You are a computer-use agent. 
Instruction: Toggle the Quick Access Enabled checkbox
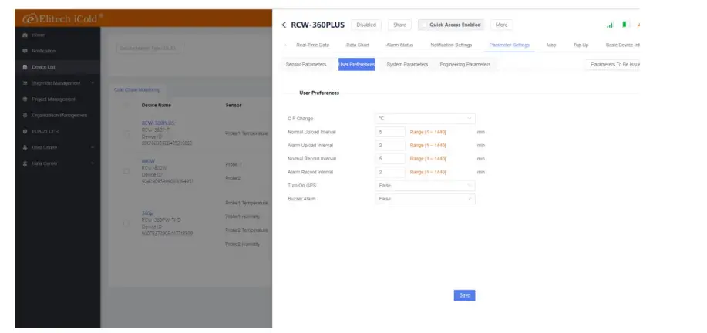pyautogui.click(x=423, y=25)
